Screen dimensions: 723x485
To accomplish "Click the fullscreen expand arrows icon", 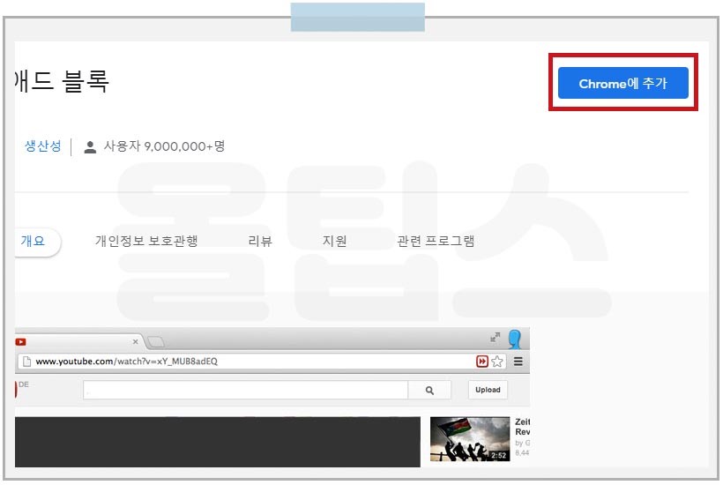I will coord(495,338).
